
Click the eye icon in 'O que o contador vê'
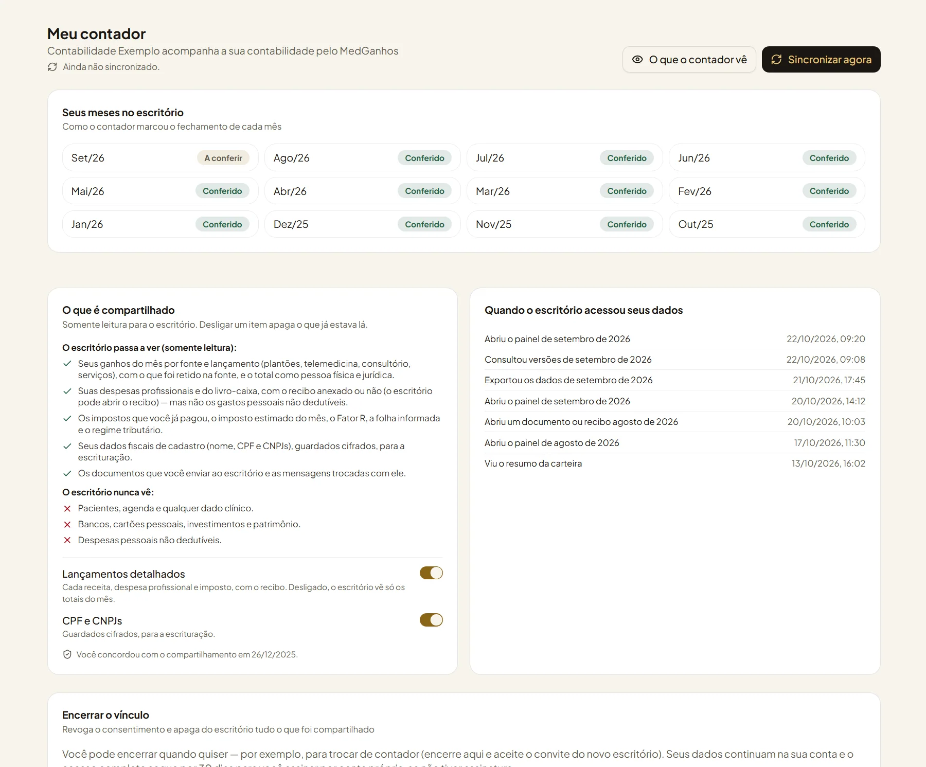coord(637,60)
